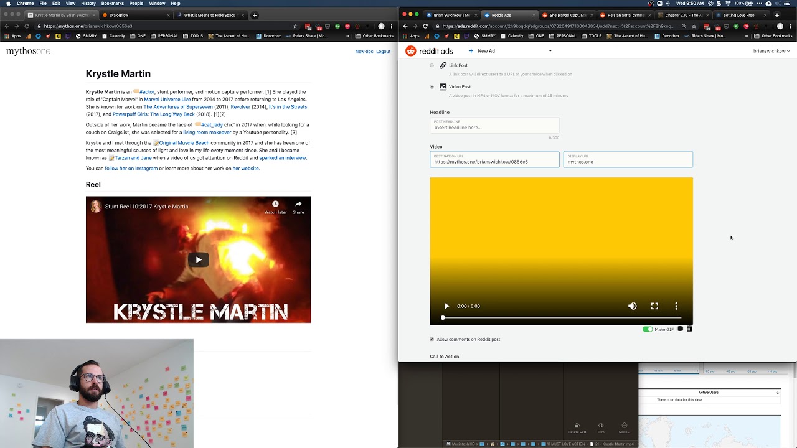The width and height of the screenshot is (797, 448).
Task: Click the mythosone logo
Action: click(x=28, y=51)
